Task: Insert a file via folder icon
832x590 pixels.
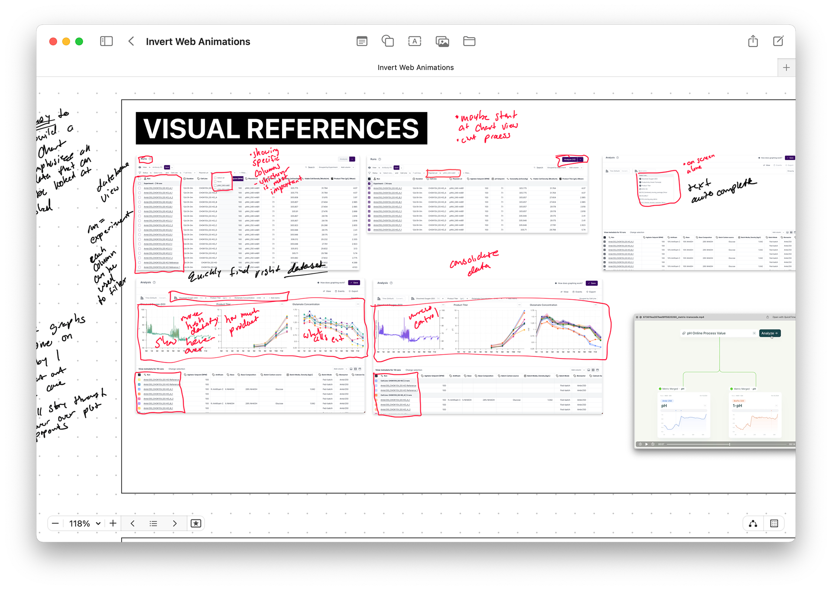Action: [469, 41]
